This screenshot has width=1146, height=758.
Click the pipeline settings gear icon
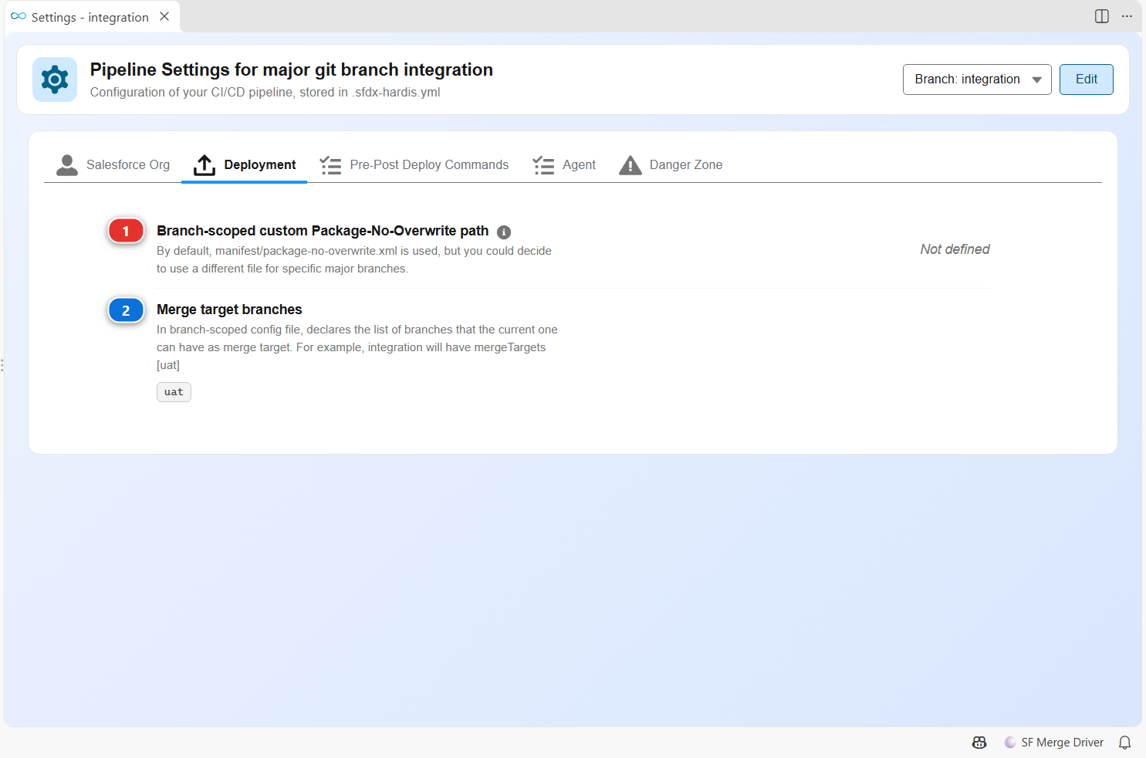(x=55, y=80)
